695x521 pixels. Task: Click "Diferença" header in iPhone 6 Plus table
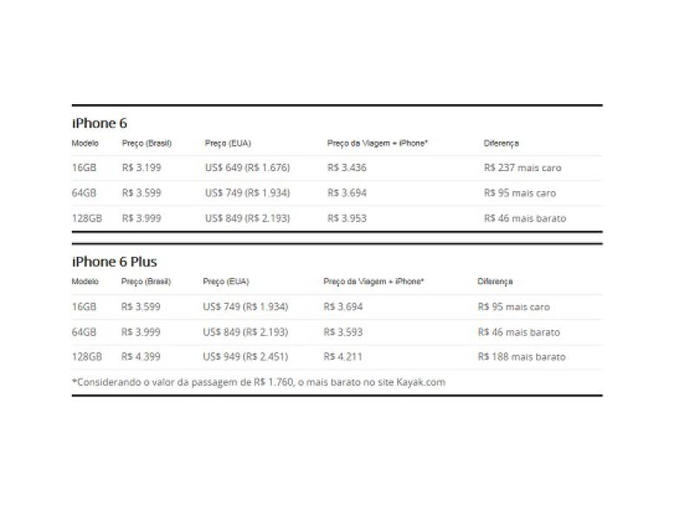[495, 281]
